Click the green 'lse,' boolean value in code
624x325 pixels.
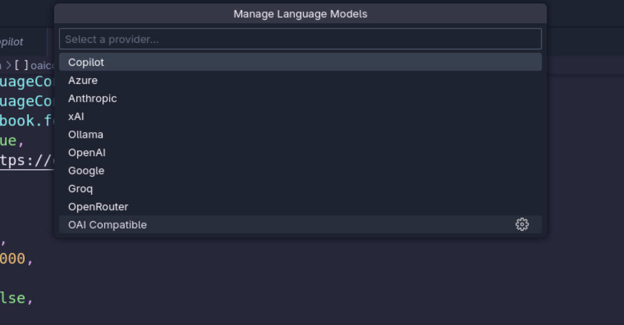[x=13, y=298]
